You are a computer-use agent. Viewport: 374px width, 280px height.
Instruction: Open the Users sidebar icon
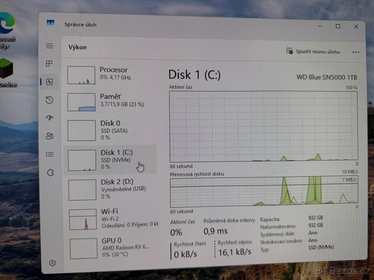(x=49, y=136)
